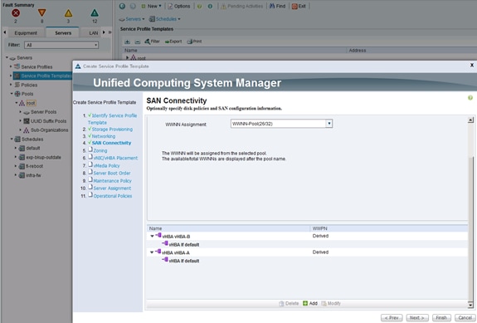Click Add below vHBA table
The image size is (477, 323).
point(310,304)
